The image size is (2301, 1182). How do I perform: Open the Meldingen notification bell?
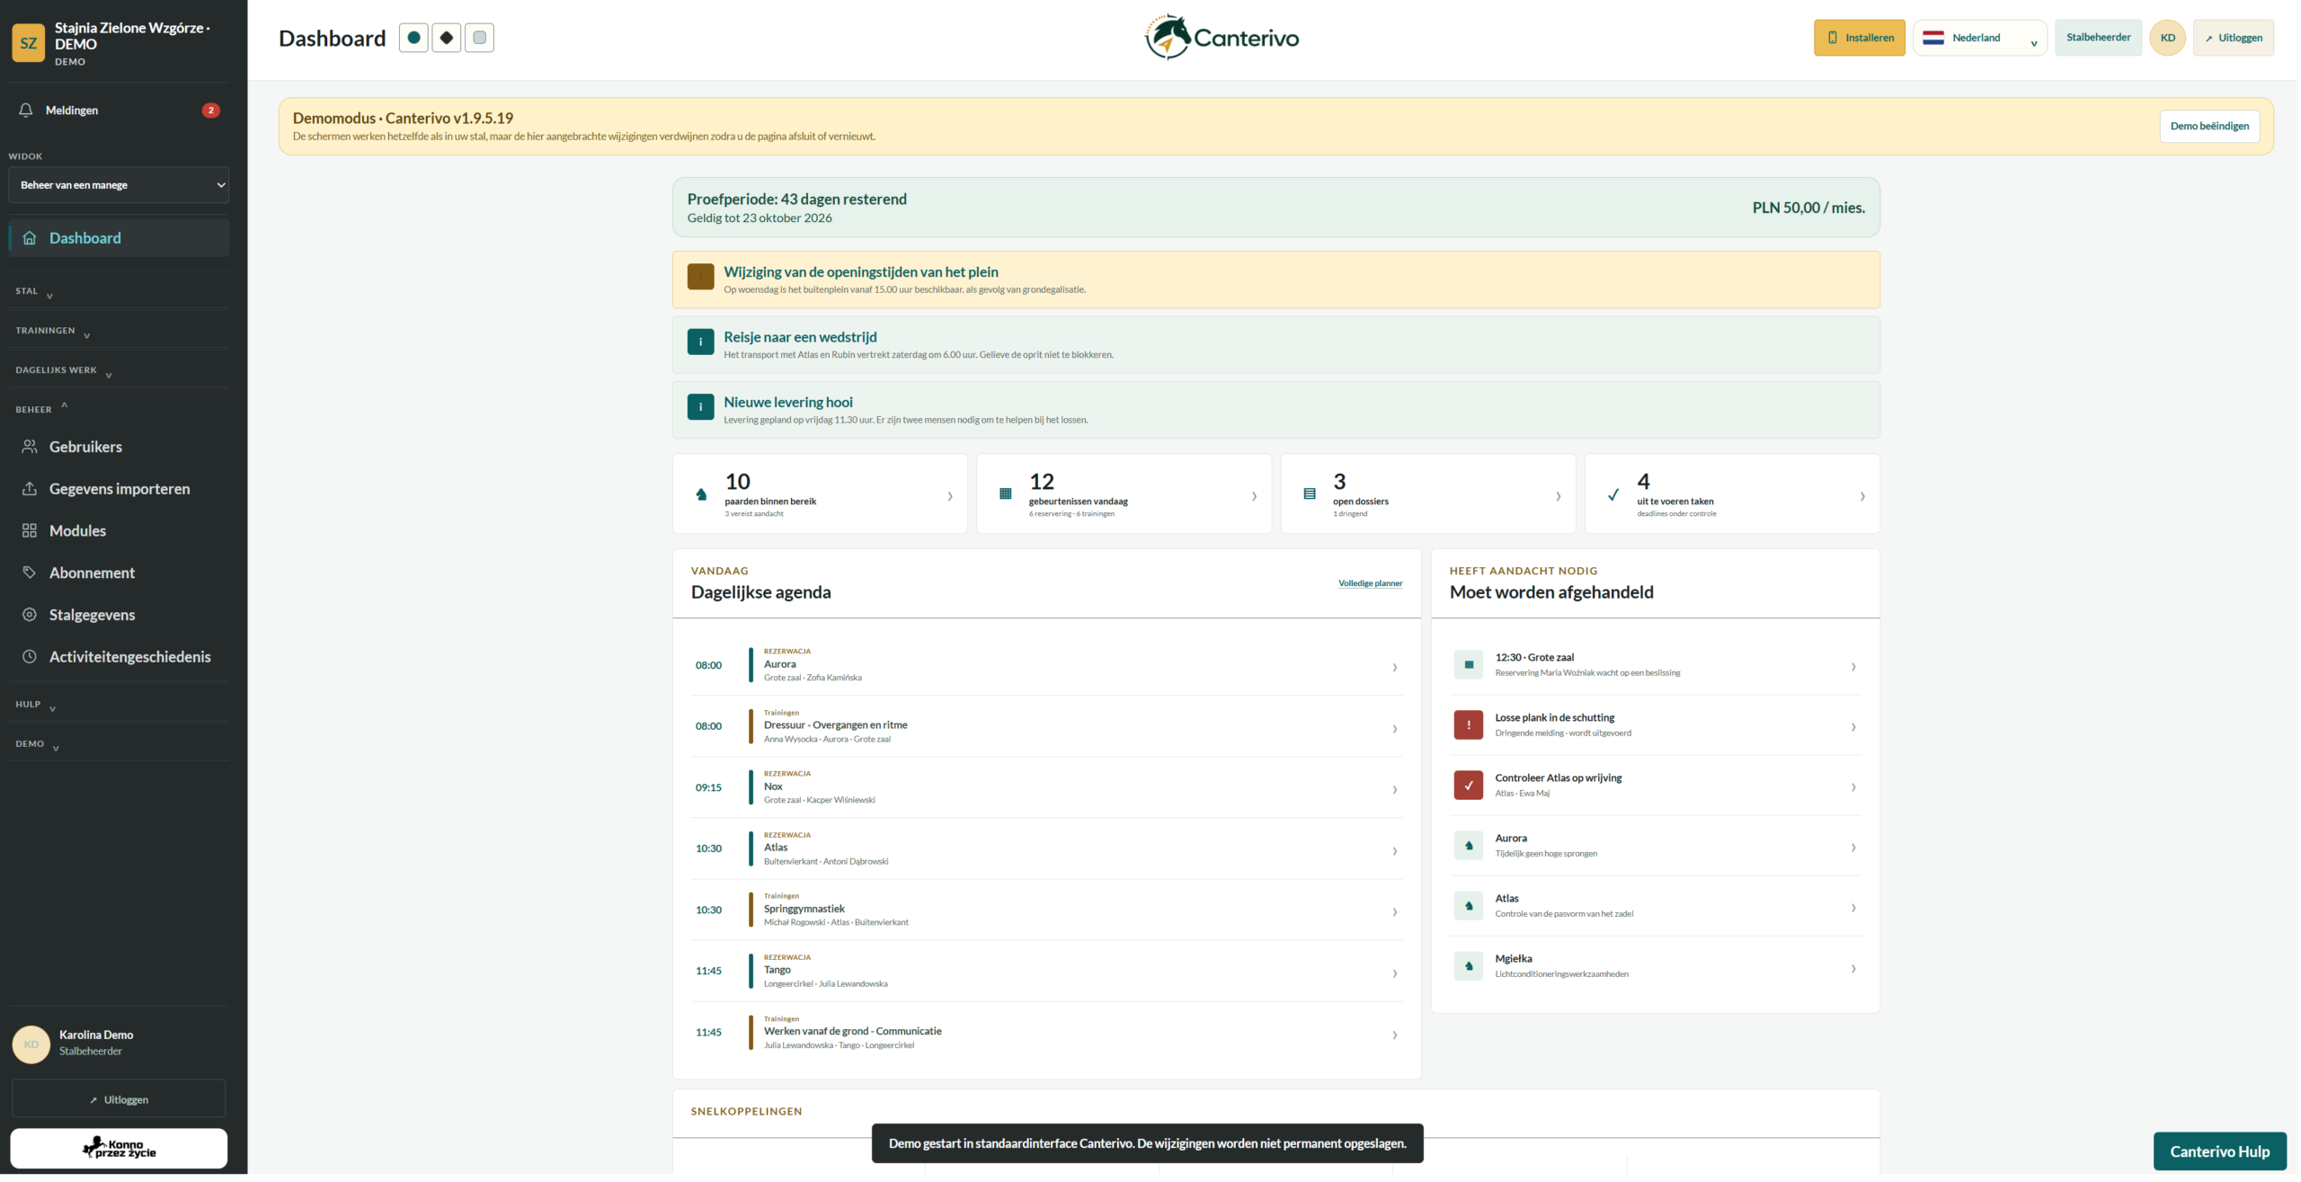(x=26, y=111)
